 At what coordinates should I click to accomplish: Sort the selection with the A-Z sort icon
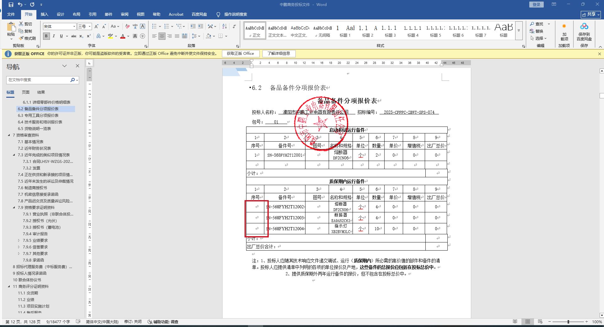224,27
